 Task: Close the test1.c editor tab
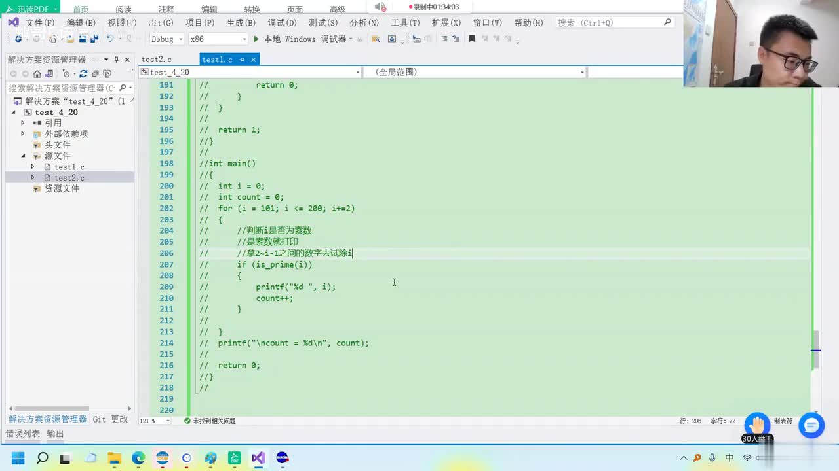(x=254, y=60)
